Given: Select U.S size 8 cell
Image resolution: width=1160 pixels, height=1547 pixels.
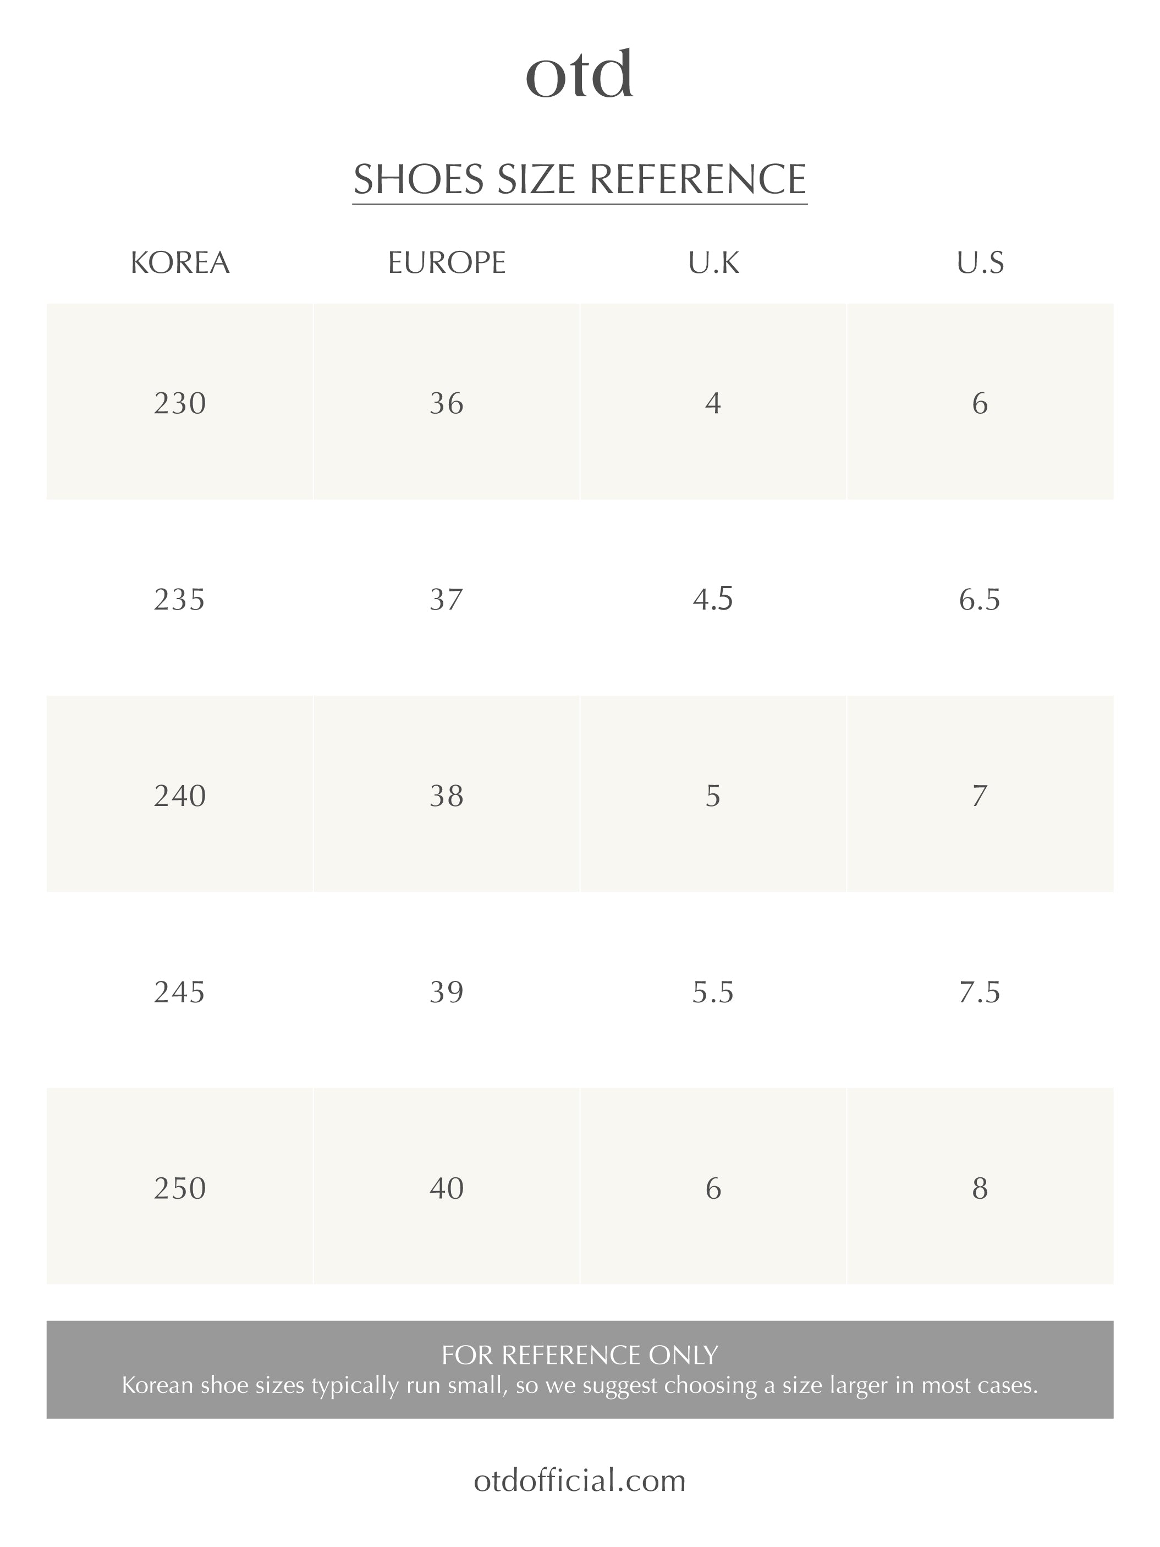Looking at the screenshot, I should pos(980,1189).
